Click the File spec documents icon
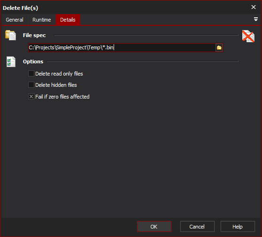Screen dimensions: 262x237 tap(11, 35)
